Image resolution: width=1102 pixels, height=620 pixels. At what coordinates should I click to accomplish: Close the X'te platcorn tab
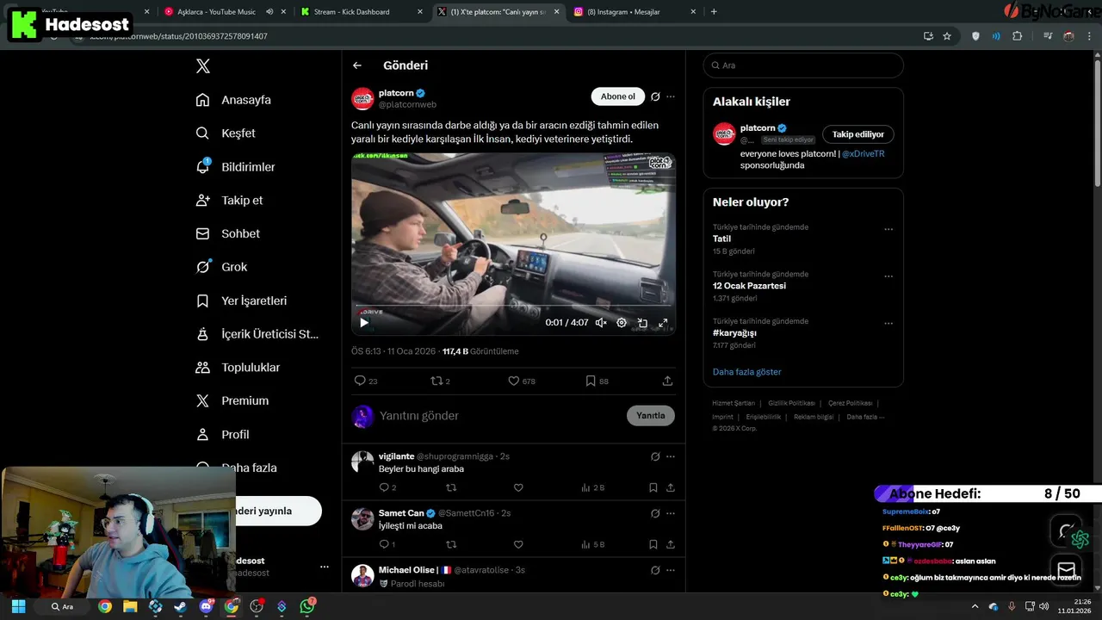pyautogui.click(x=557, y=12)
